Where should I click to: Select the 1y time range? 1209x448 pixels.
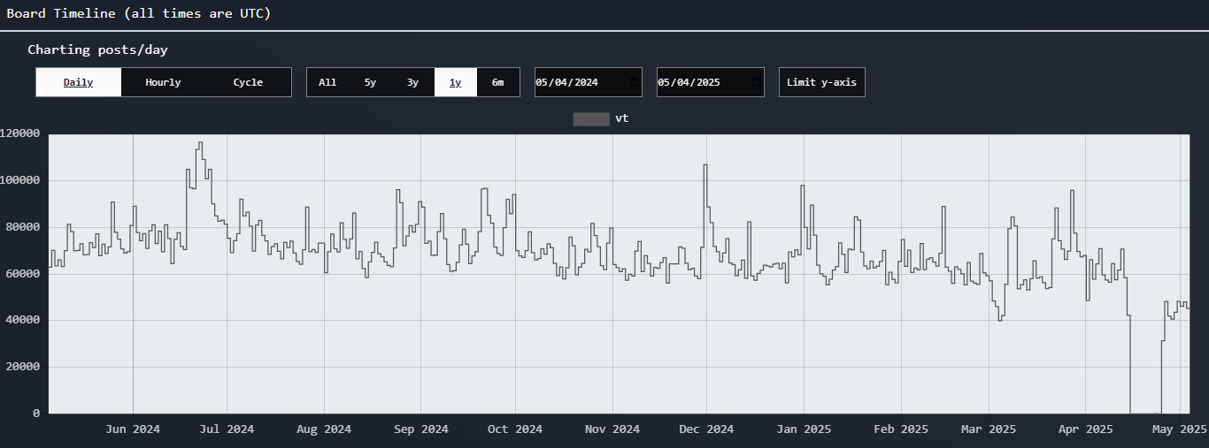455,82
